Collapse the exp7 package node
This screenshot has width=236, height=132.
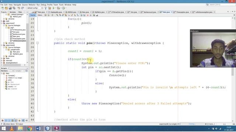tap(6, 28)
